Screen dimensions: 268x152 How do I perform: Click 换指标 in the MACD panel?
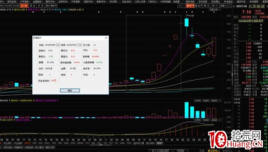(214, 120)
